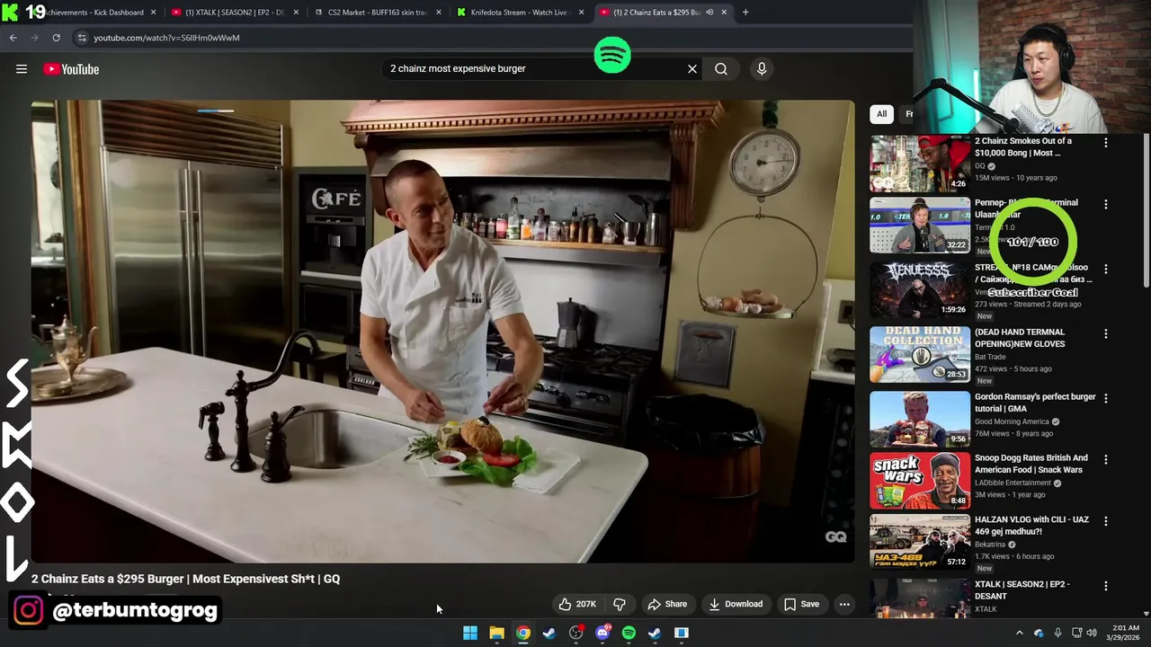This screenshot has height=647, width=1151.
Task: Click Good Morning America channel name
Action: [x=1012, y=421]
